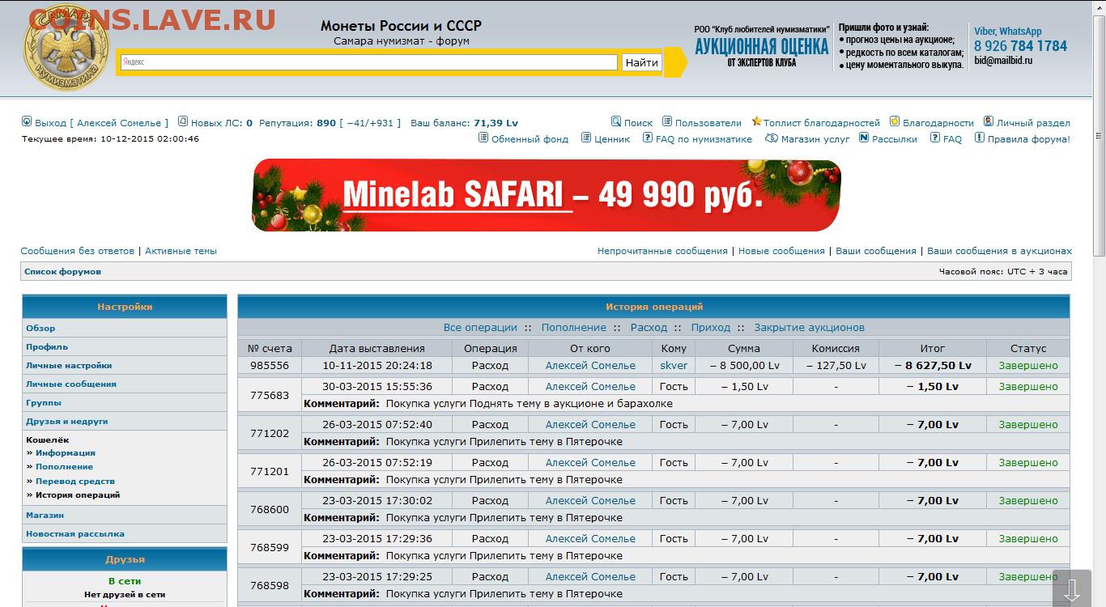Image resolution: width=1106 pixels, height=607 pixels.
Task: Open Сообщения без ответов link
Action: 78,251
